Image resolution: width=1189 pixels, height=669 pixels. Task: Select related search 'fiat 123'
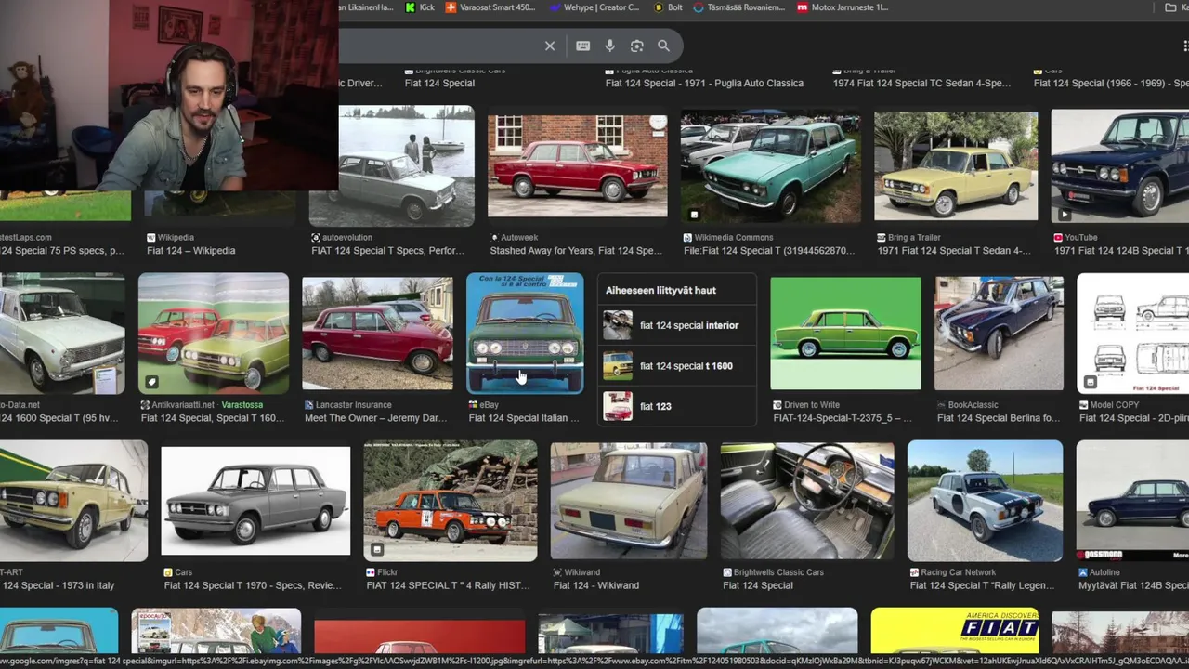click(x=676, y=406)
